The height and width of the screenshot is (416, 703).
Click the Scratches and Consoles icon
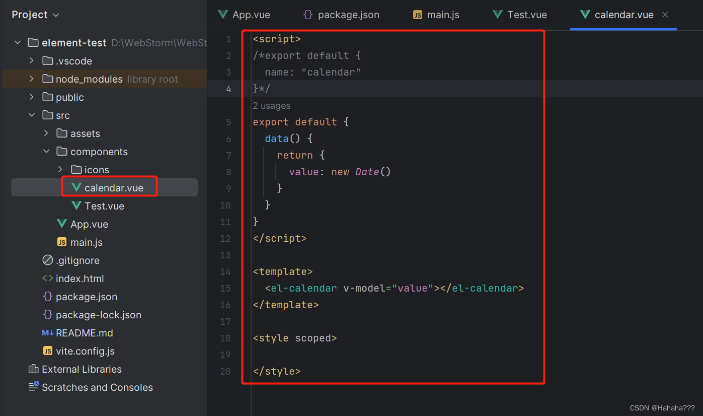click(34, 387)
